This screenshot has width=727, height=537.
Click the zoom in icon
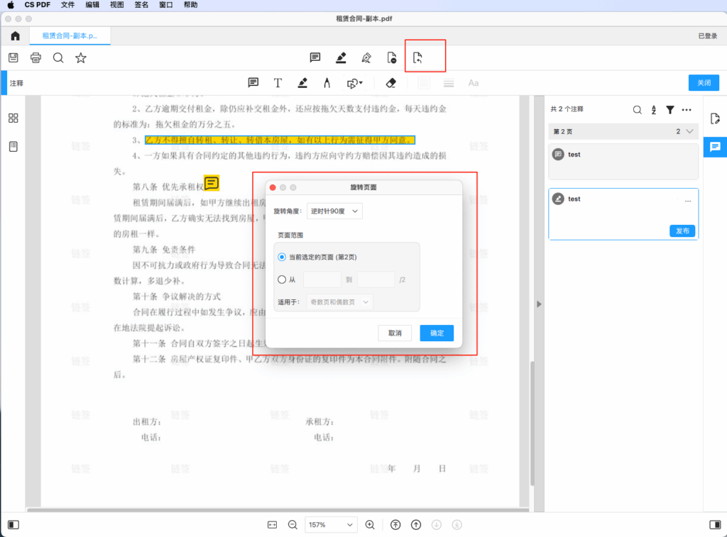[x=370, y=524]
